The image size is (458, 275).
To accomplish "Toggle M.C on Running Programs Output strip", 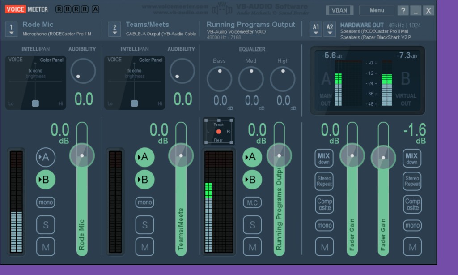I will 252,202.
